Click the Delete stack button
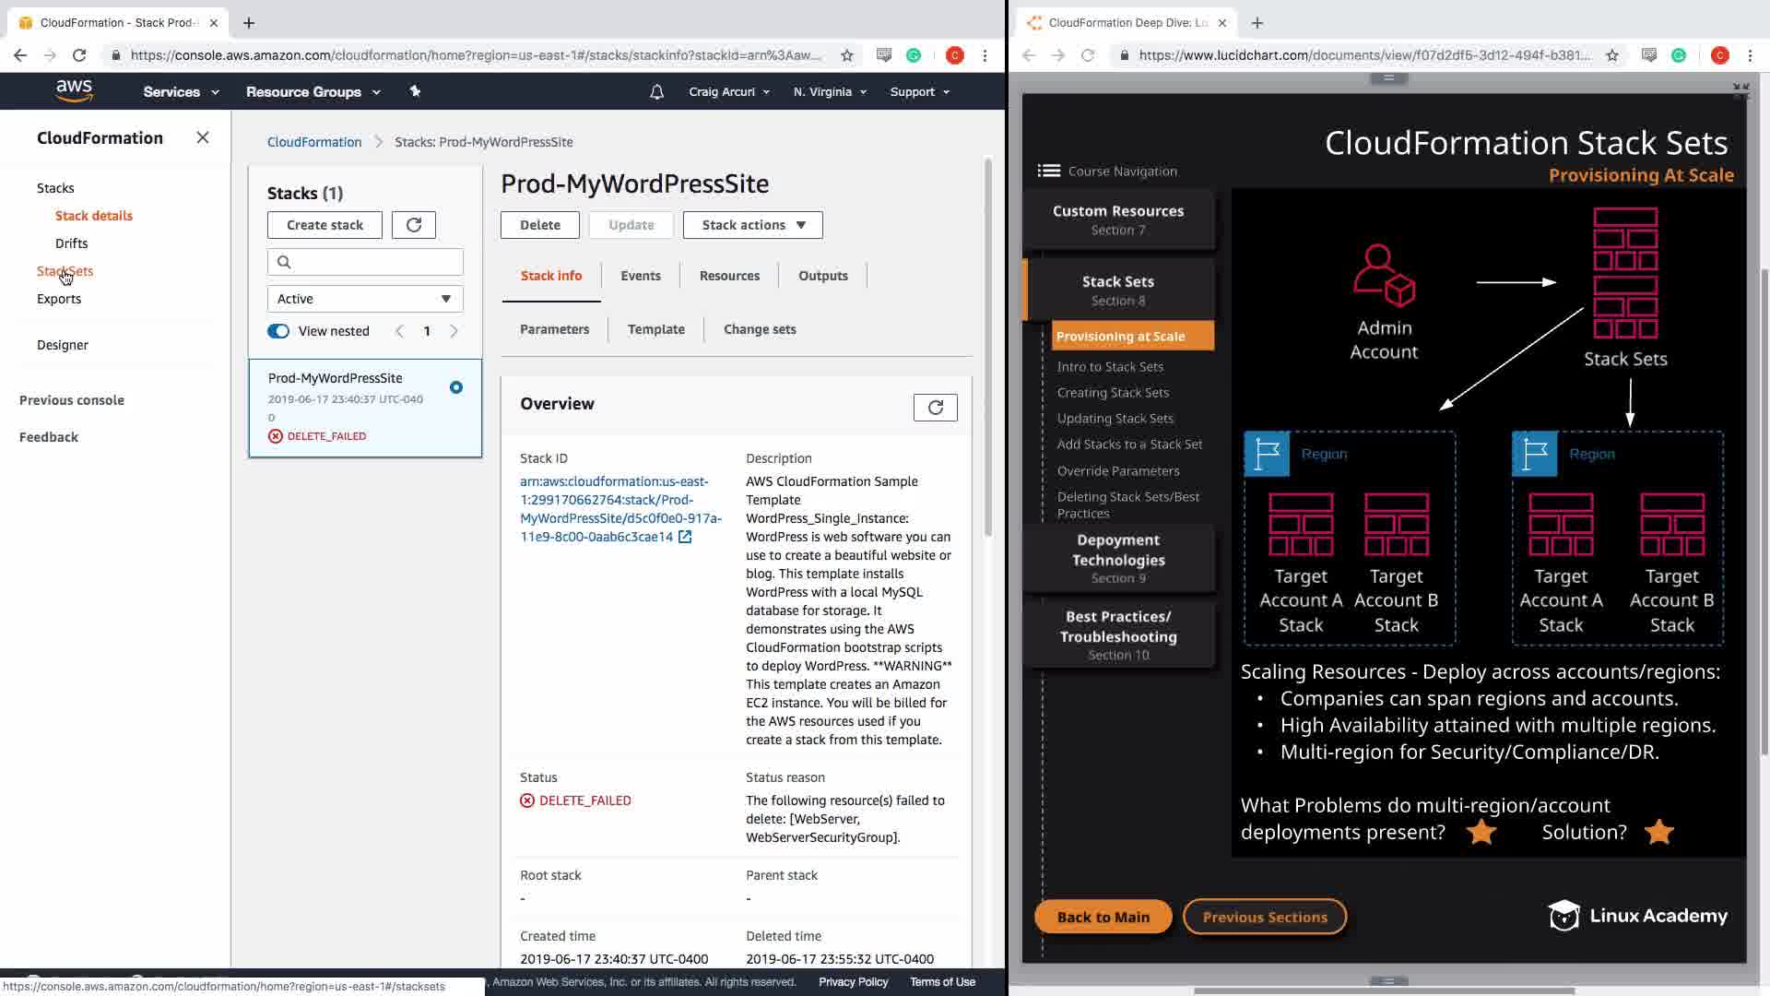 pyautogui.click(x=539, y=225)
